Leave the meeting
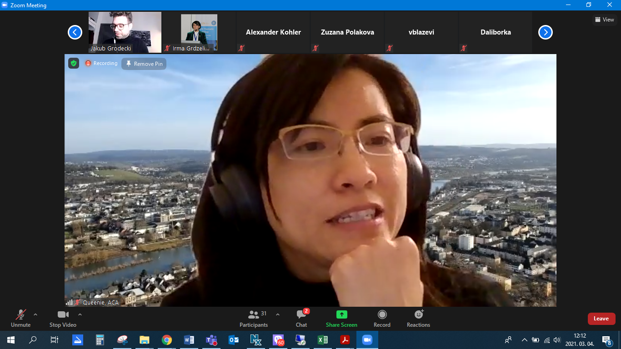Screen dimensions: 621x349 [601, 319]
